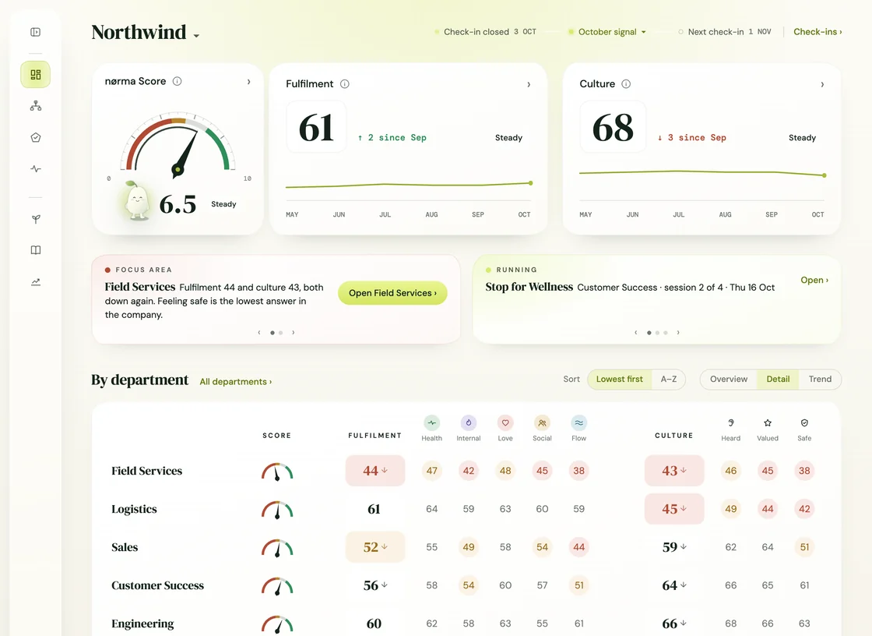This screenshot has height=636, width=872.
Task: Click the Customer Success score gauge
Action: [x=277, y=586]
